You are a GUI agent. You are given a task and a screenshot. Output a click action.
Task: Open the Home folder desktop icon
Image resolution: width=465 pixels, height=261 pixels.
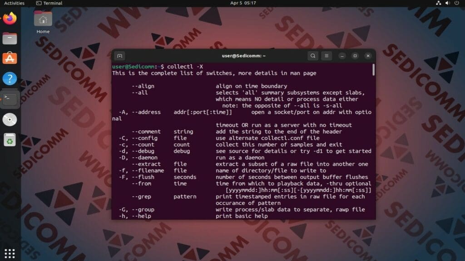(43, 22)
